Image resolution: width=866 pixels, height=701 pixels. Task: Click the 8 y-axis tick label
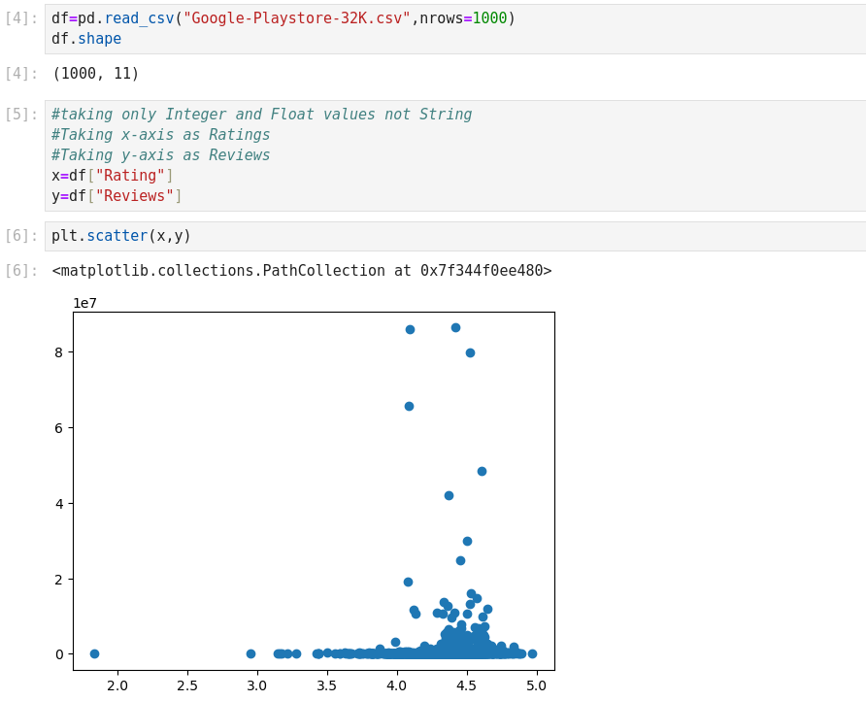tap(59, 352)
